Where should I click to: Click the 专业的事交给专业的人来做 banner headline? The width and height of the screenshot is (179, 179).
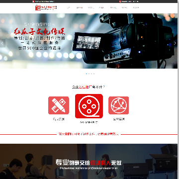tap(89, 162)
